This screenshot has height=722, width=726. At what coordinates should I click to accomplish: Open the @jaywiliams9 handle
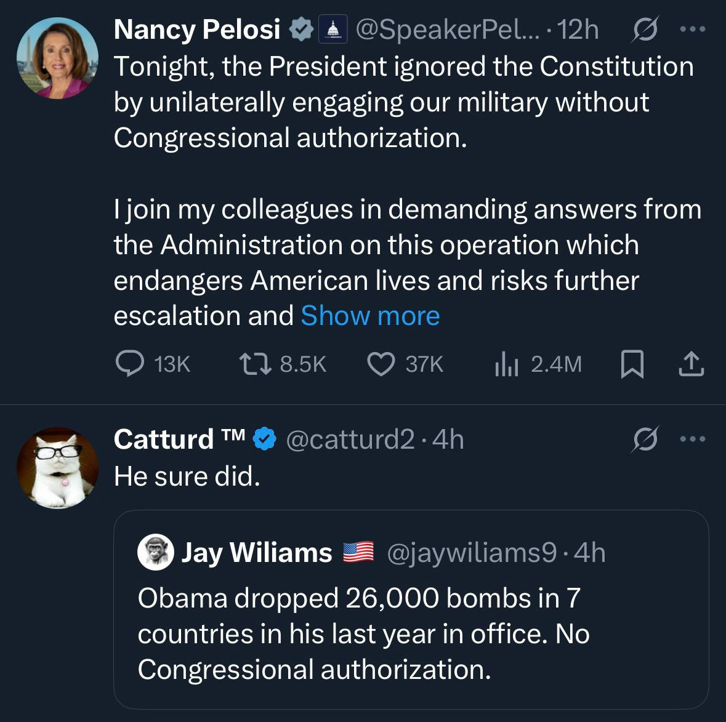tap(472, 553)
